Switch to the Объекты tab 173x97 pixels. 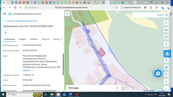[x=34, y=39]
